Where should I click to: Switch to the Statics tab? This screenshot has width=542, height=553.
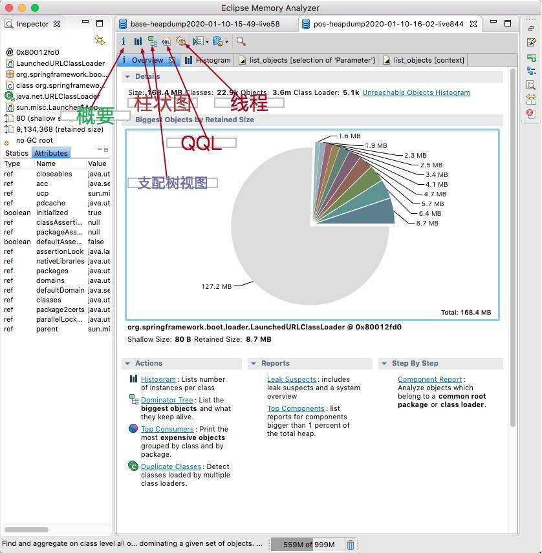tap(17, 153)
